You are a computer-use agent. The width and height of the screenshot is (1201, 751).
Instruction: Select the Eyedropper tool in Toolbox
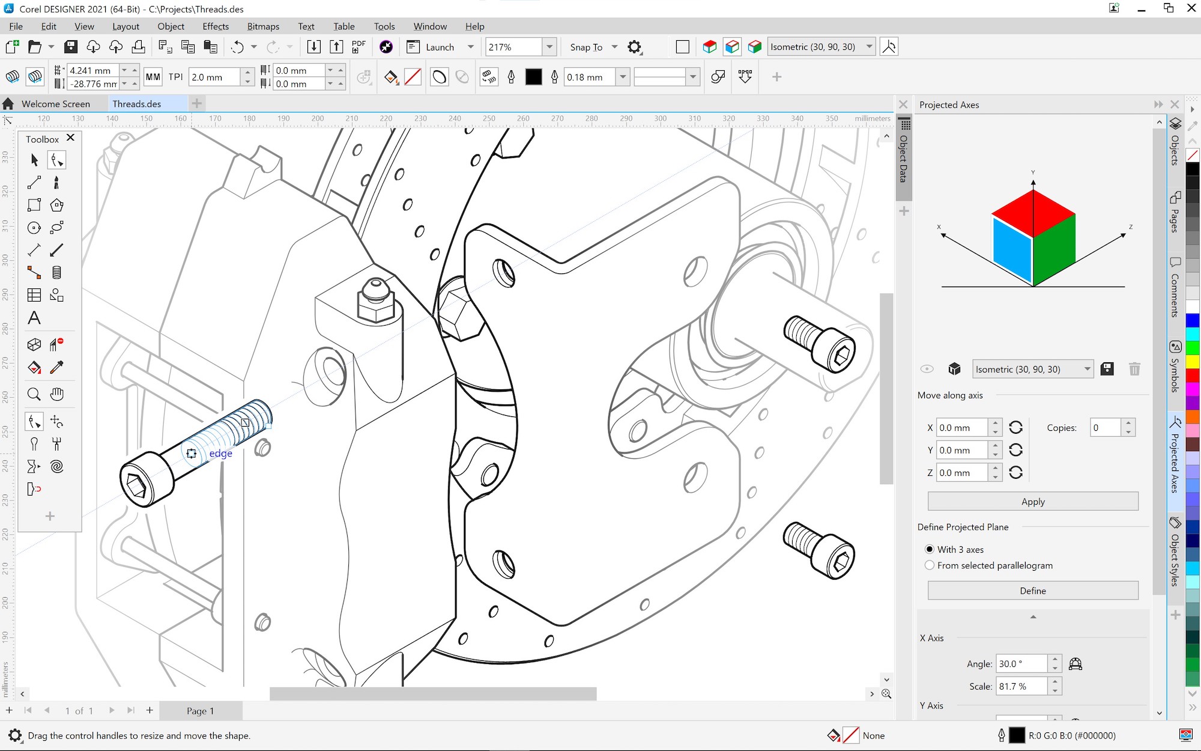coord(57,367)
